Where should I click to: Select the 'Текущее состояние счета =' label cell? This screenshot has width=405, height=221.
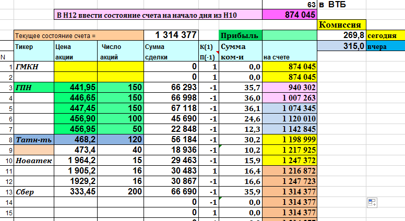(79, 35)
